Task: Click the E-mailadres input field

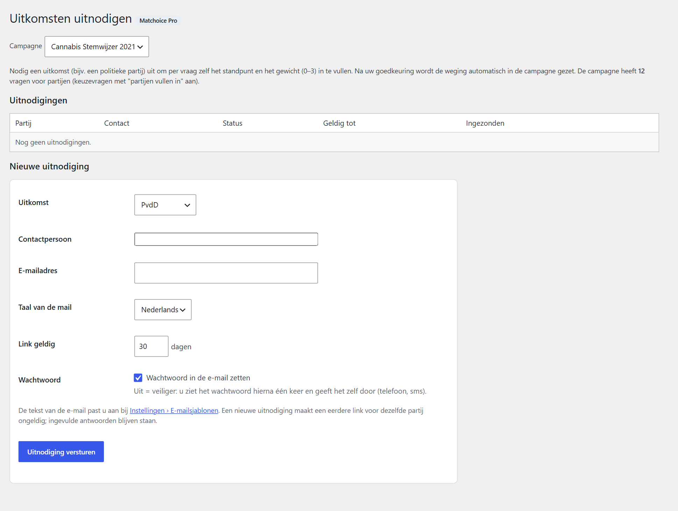Action: coord(226,273)
